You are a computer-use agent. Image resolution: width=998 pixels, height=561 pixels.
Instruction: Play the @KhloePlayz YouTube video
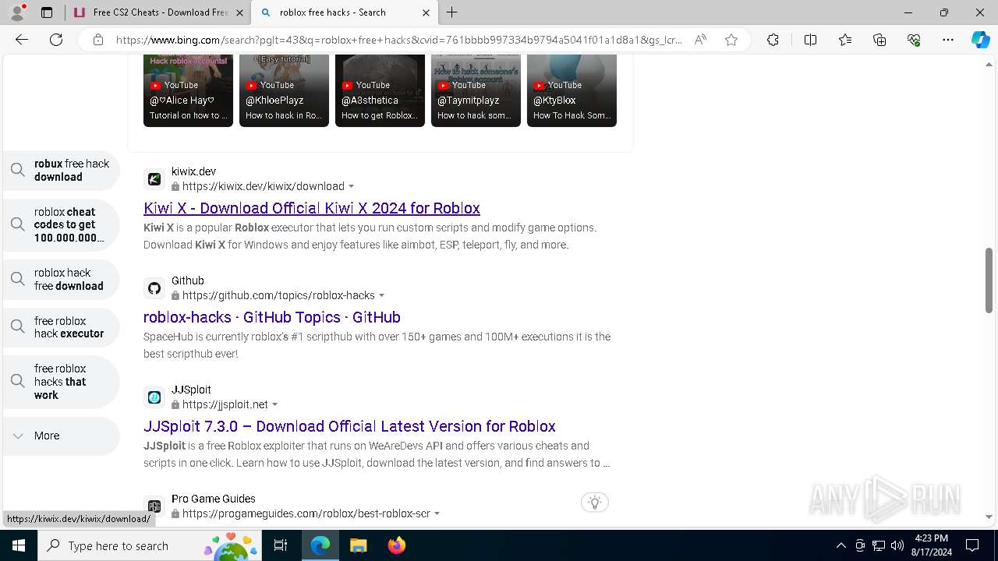click(x=284, y=90)
